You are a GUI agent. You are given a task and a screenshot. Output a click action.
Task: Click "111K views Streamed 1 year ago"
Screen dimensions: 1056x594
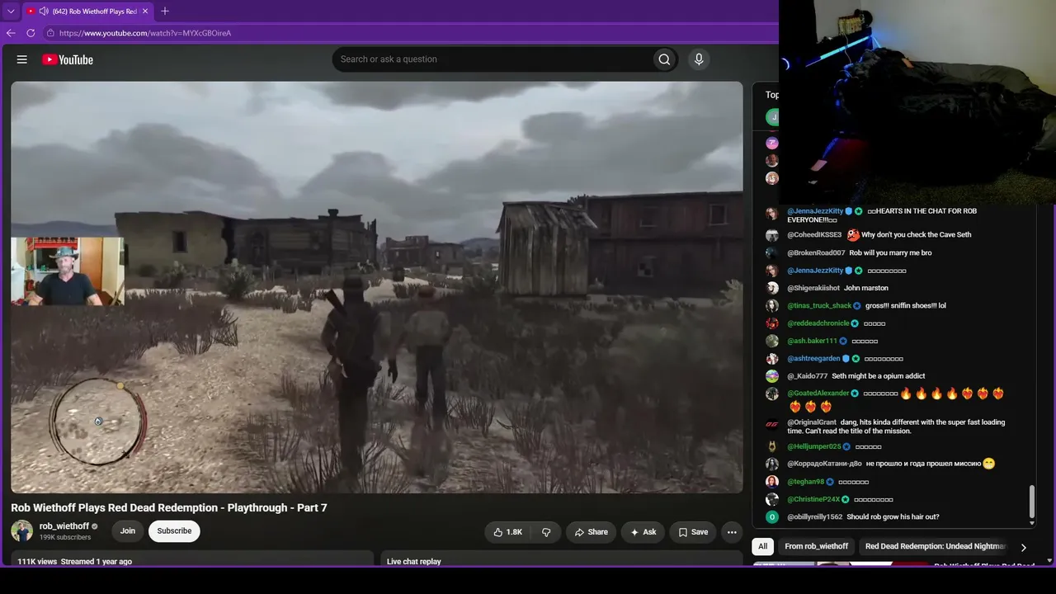point(75,562)
